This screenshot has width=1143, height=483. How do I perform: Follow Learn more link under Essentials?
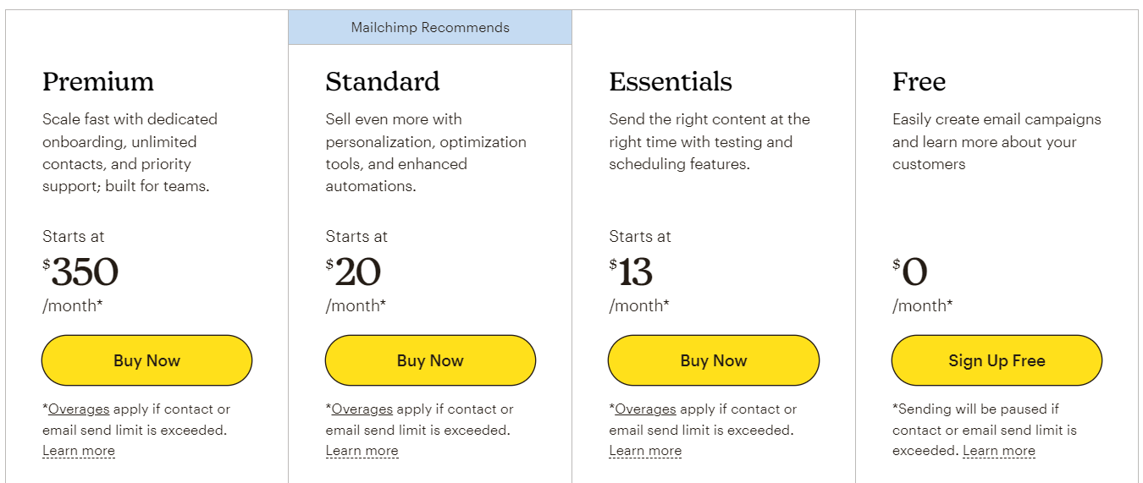tap(645, 451)
